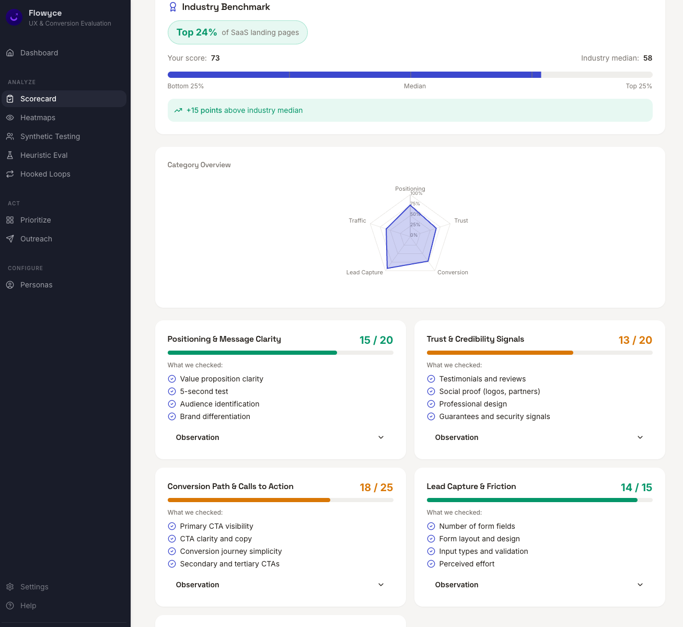683x627 pixels.
Task: Expand Observation under Positioning & Message Clarity
Action: pyautogui.click(x=281, y=437)
